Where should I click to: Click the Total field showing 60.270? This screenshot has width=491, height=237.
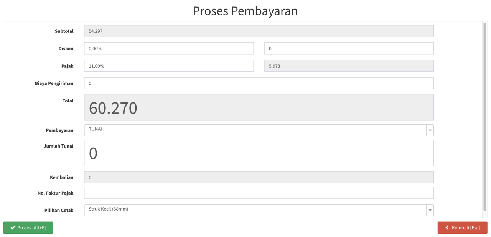tap(259, 107)
